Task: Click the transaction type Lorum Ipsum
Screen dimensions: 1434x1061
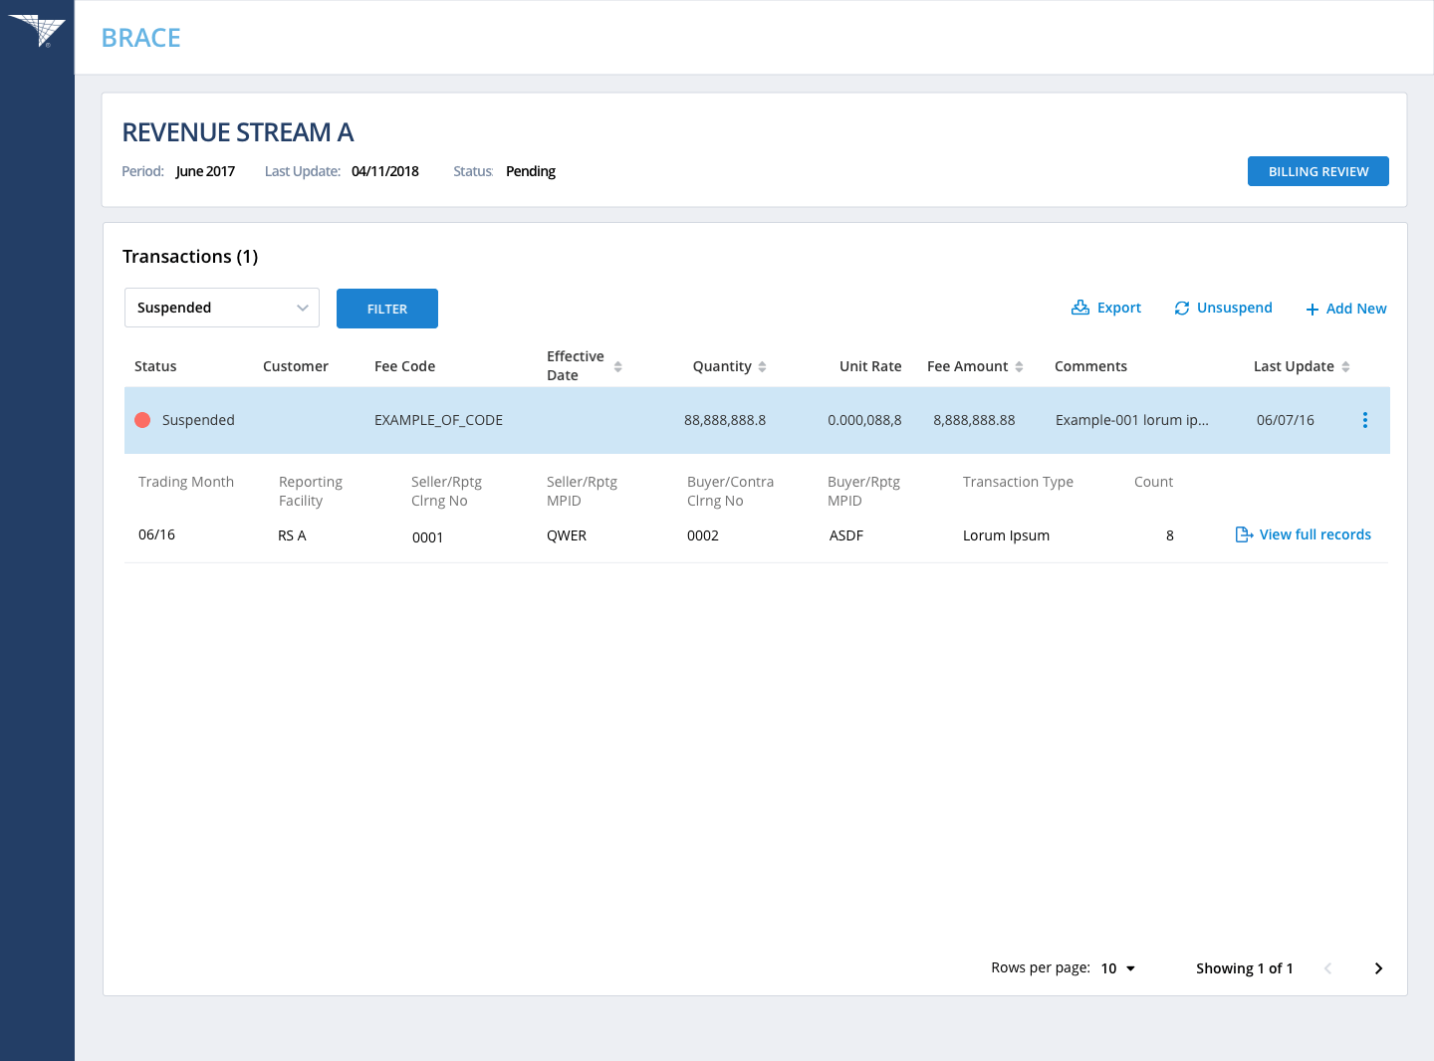Action: click(x=1006, y=535)
